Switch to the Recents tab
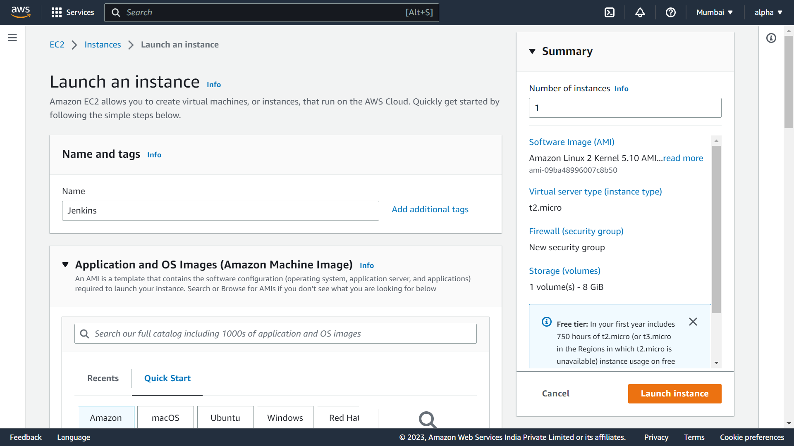This screenshot has height=446, width=794. [103, 378]
